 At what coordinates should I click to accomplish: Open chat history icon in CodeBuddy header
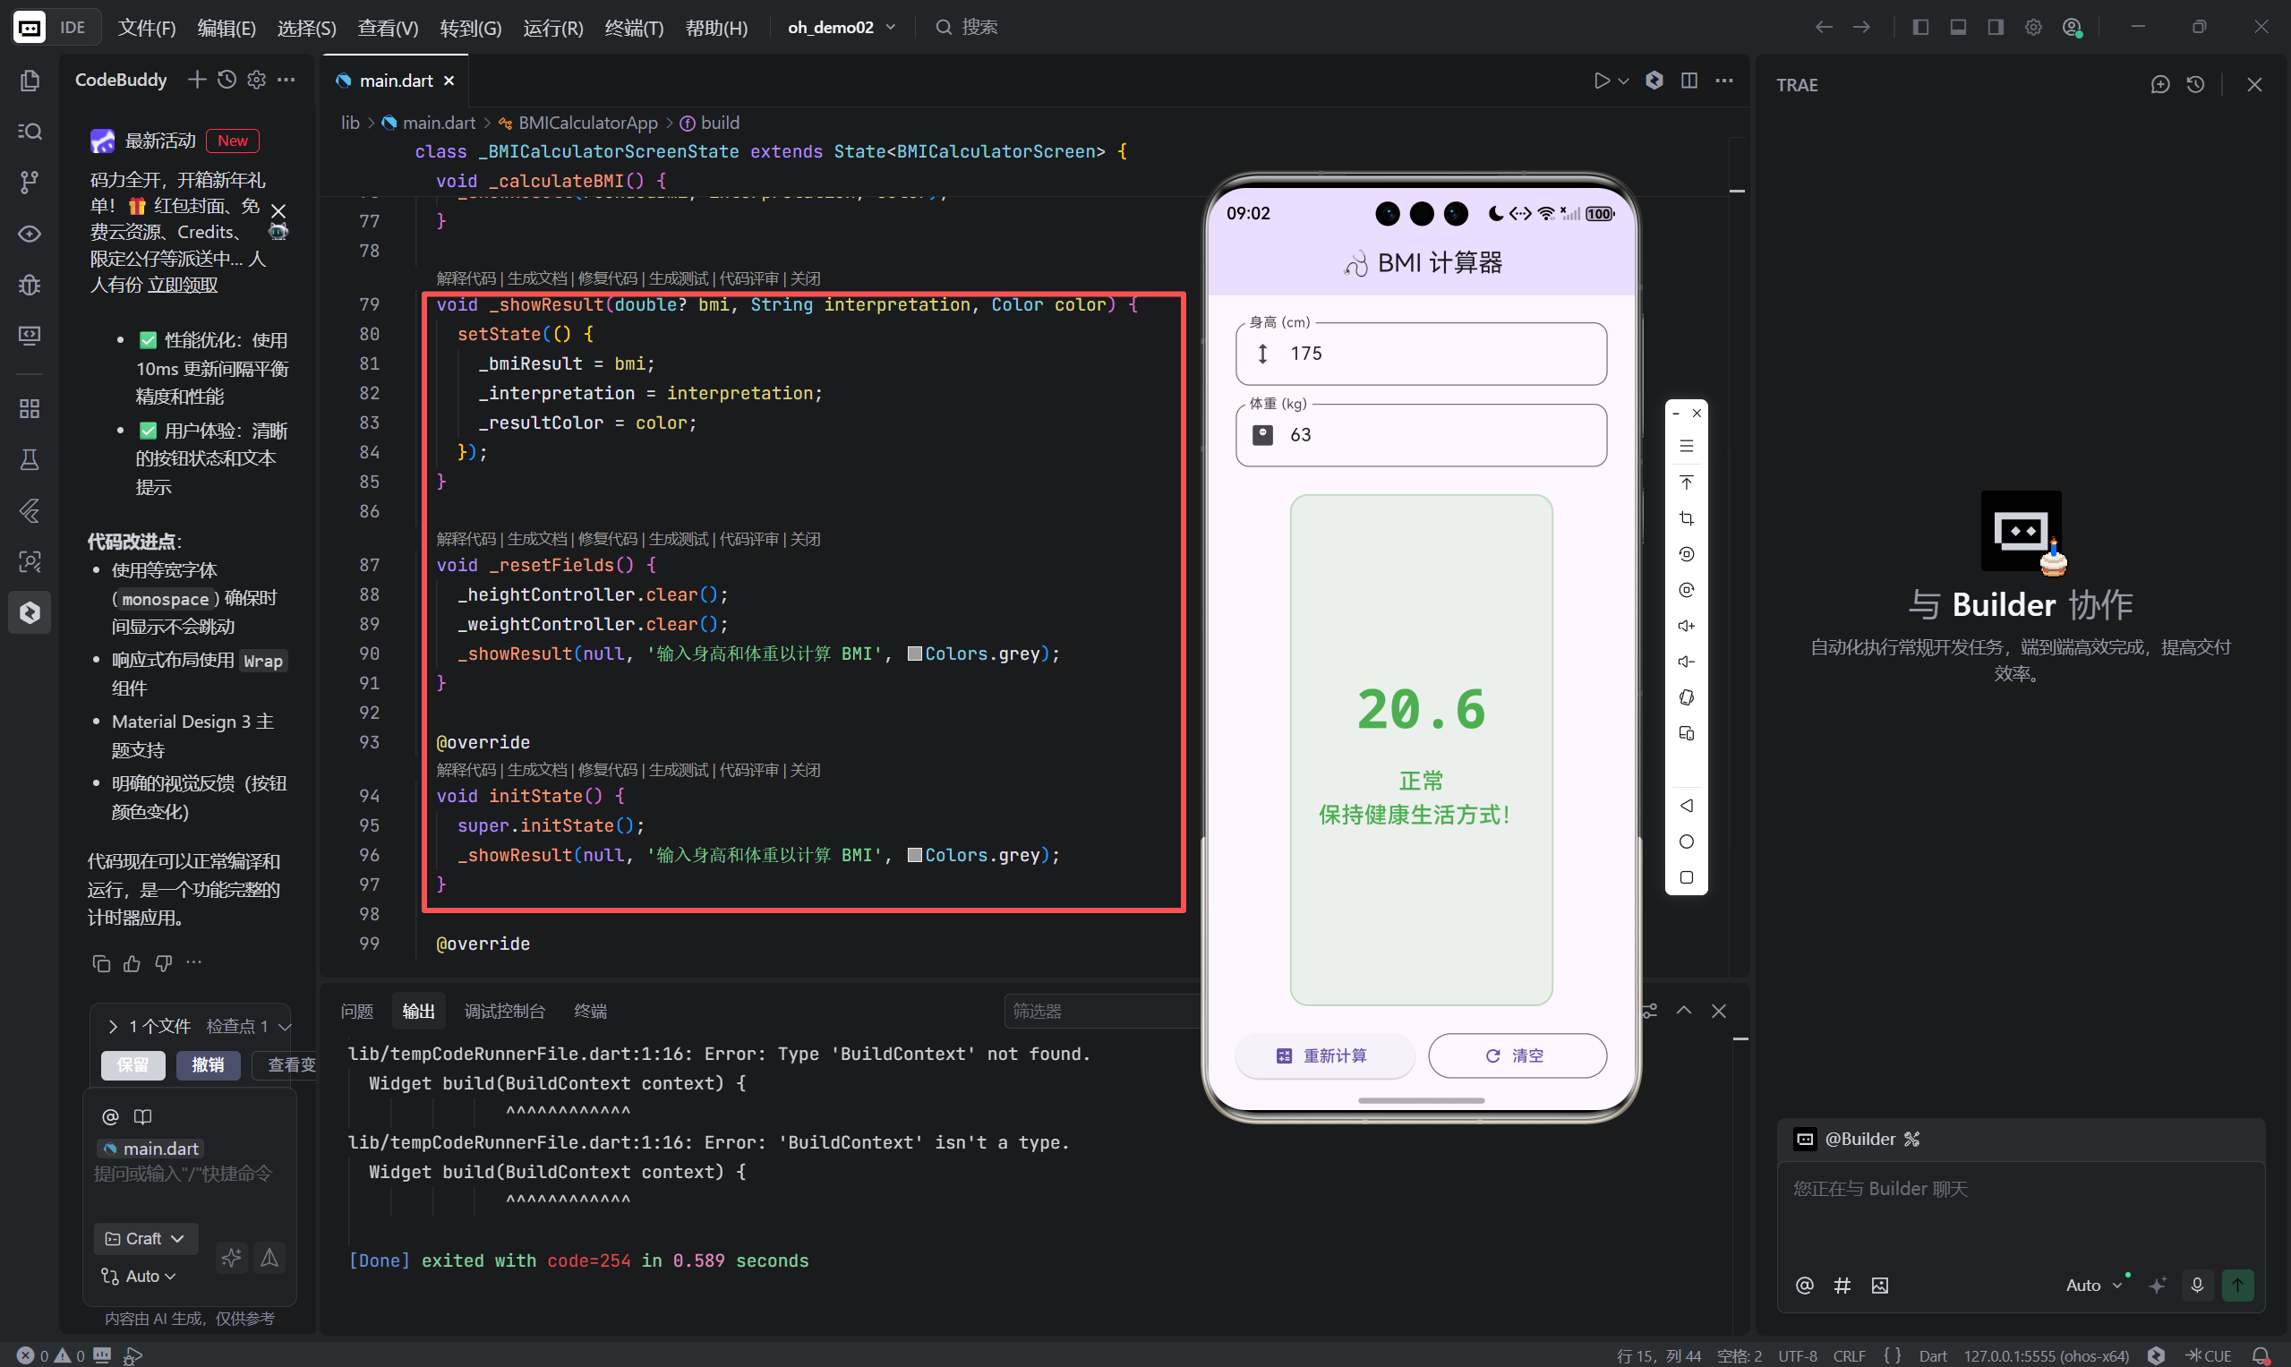[x=227, y=81]
